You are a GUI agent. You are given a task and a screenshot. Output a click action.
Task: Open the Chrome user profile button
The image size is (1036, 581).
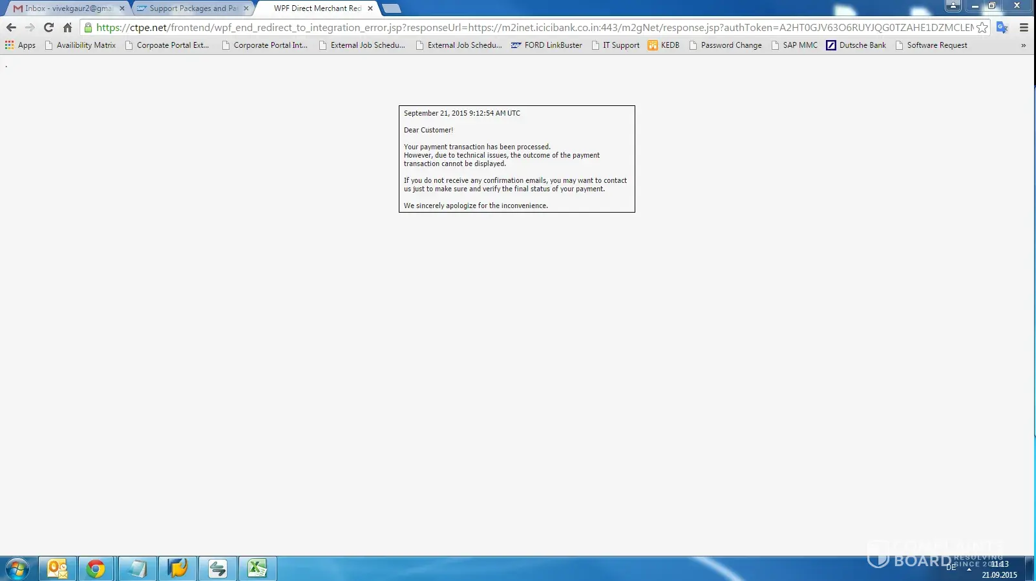coord(953,6)
